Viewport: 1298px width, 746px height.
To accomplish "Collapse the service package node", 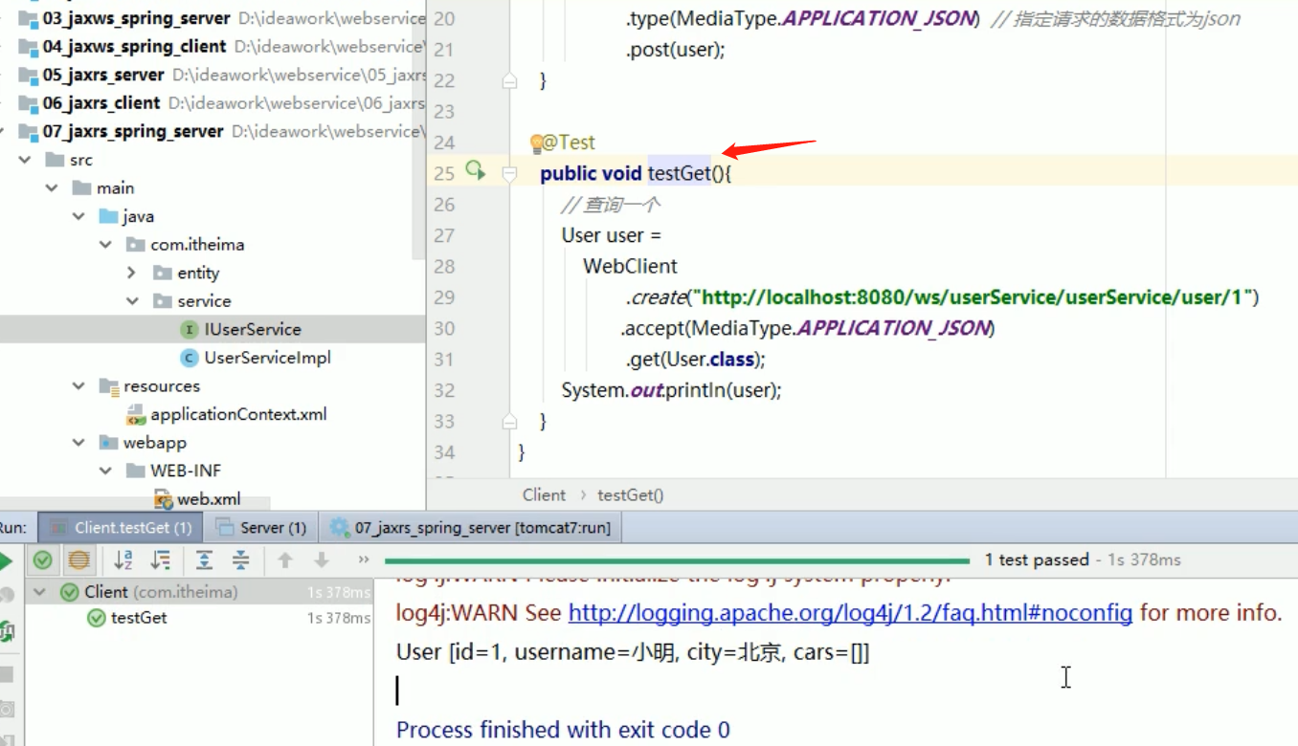I will 132,300.
